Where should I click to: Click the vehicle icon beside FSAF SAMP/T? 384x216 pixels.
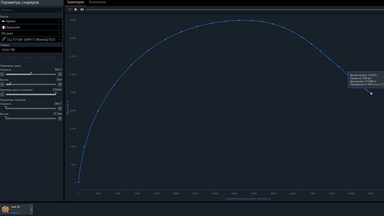click(3, 39)
